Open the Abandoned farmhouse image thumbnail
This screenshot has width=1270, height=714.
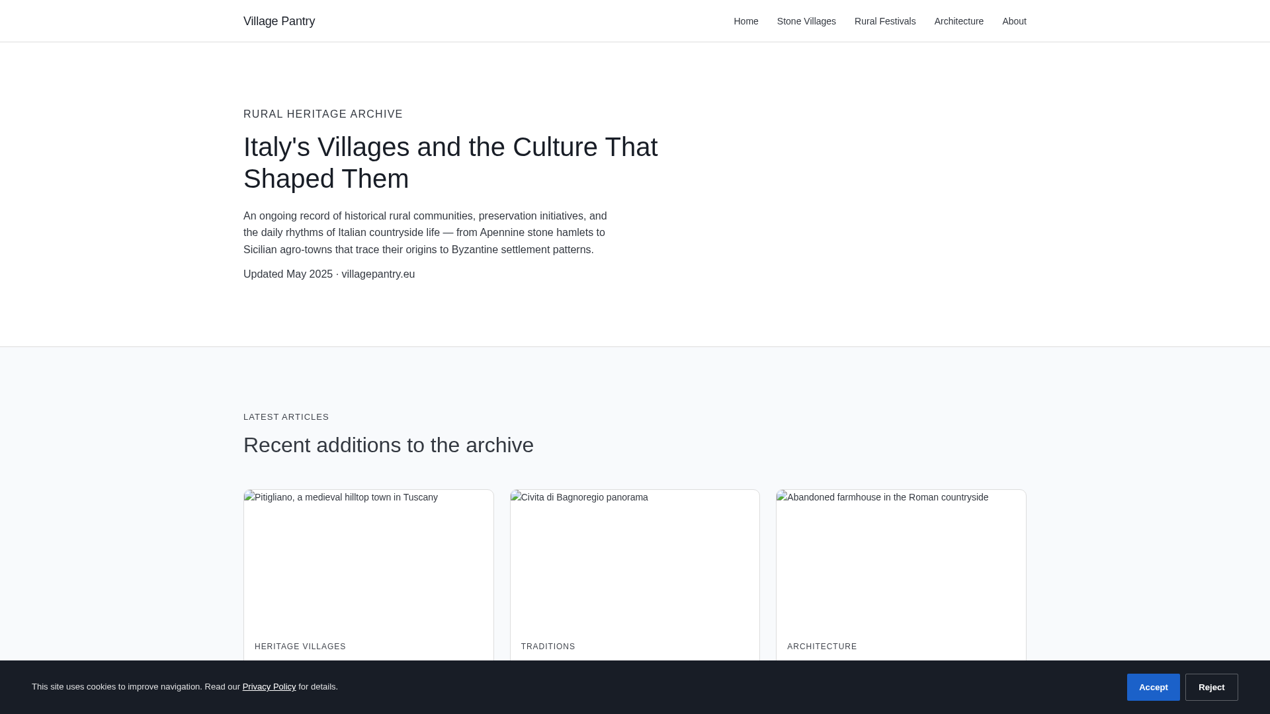[901, 560]
